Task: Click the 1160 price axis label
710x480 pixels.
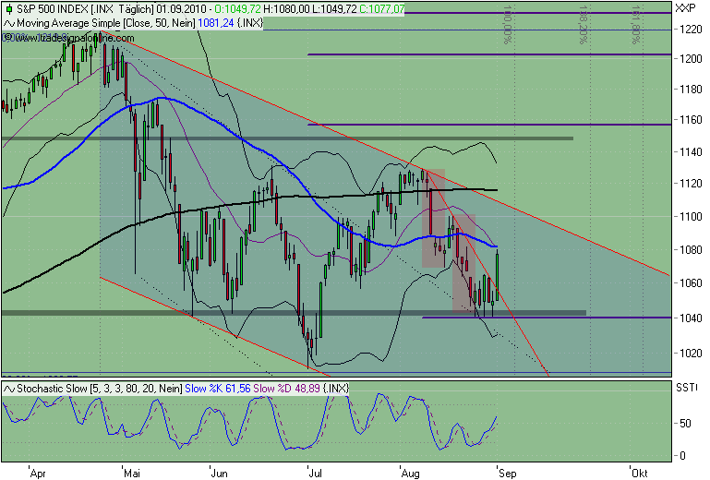Action: click(x=691, y=120)
